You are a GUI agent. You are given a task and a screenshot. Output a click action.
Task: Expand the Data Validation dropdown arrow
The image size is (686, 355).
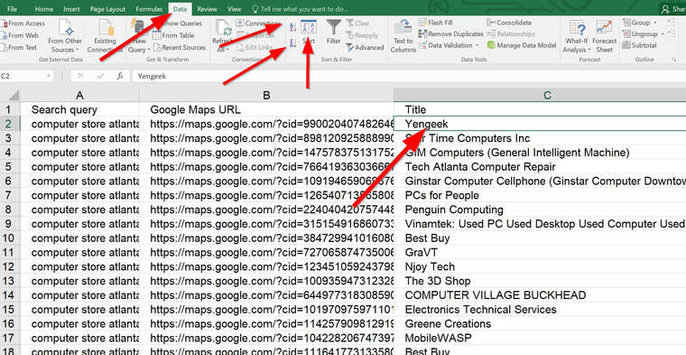coord(477,45)
